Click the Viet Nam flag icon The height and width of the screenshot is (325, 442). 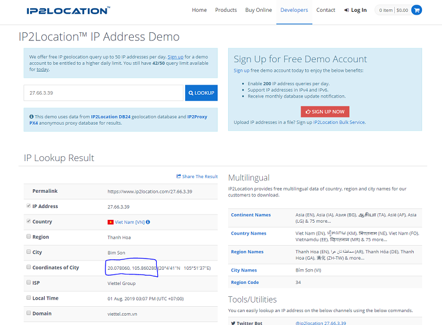click(110, 222)
